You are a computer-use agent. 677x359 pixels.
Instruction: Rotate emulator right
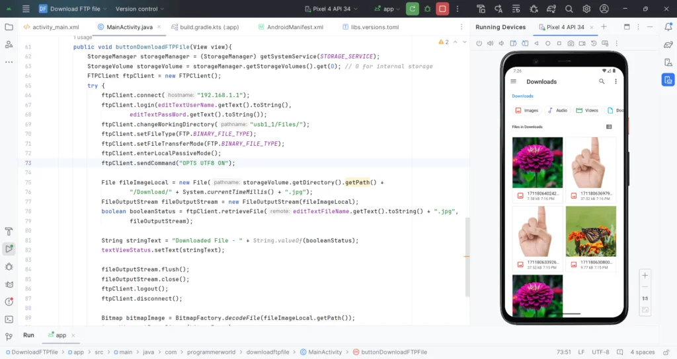[x=524, y=43]
